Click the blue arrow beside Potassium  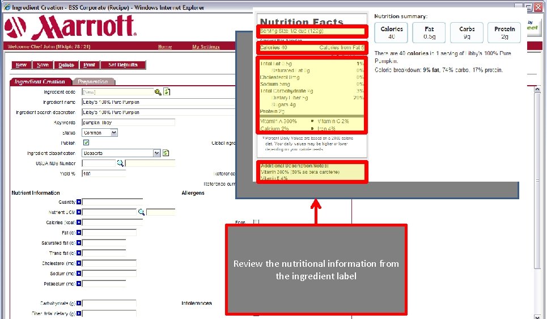pyautogui.click(x=79, y=283)
